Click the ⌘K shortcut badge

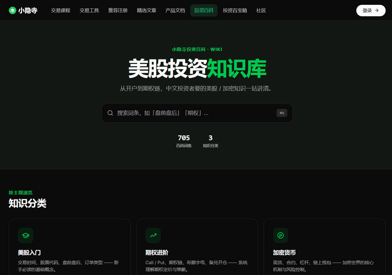[282, 113]
